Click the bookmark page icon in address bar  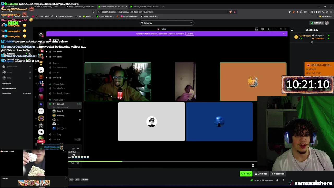93,12
